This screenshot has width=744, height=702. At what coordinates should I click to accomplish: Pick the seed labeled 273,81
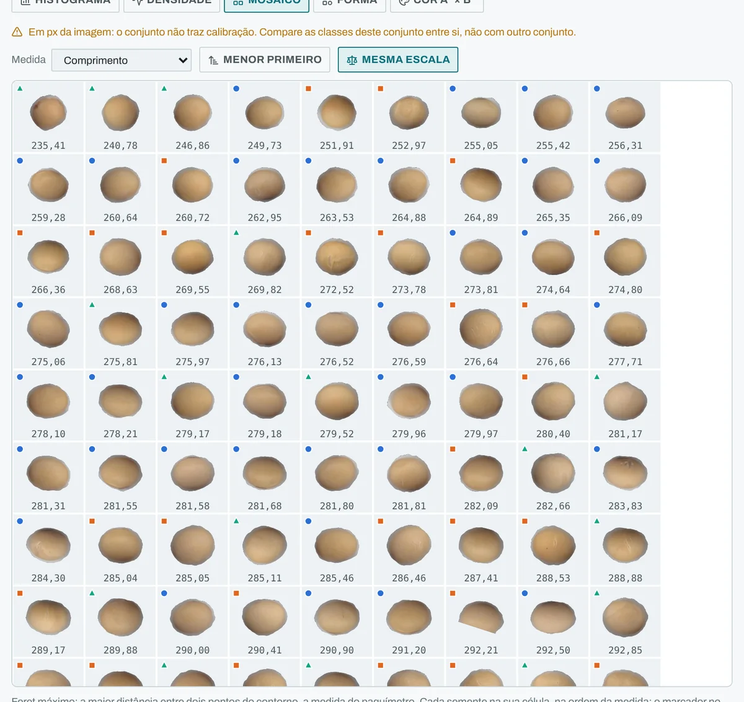(481, 261)
